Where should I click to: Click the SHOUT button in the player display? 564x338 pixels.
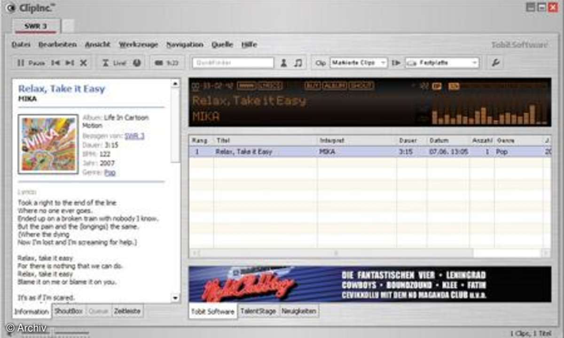click(361, 86)
